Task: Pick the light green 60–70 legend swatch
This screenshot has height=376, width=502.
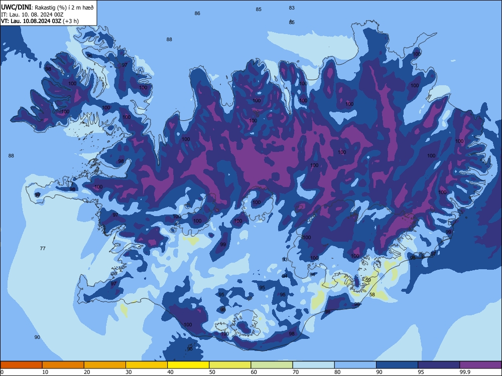Action: coord(272,365)
